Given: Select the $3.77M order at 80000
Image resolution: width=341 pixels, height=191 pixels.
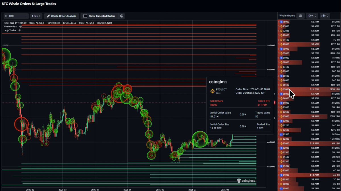Looking at the screenshot, I should (x=309, y=184).
